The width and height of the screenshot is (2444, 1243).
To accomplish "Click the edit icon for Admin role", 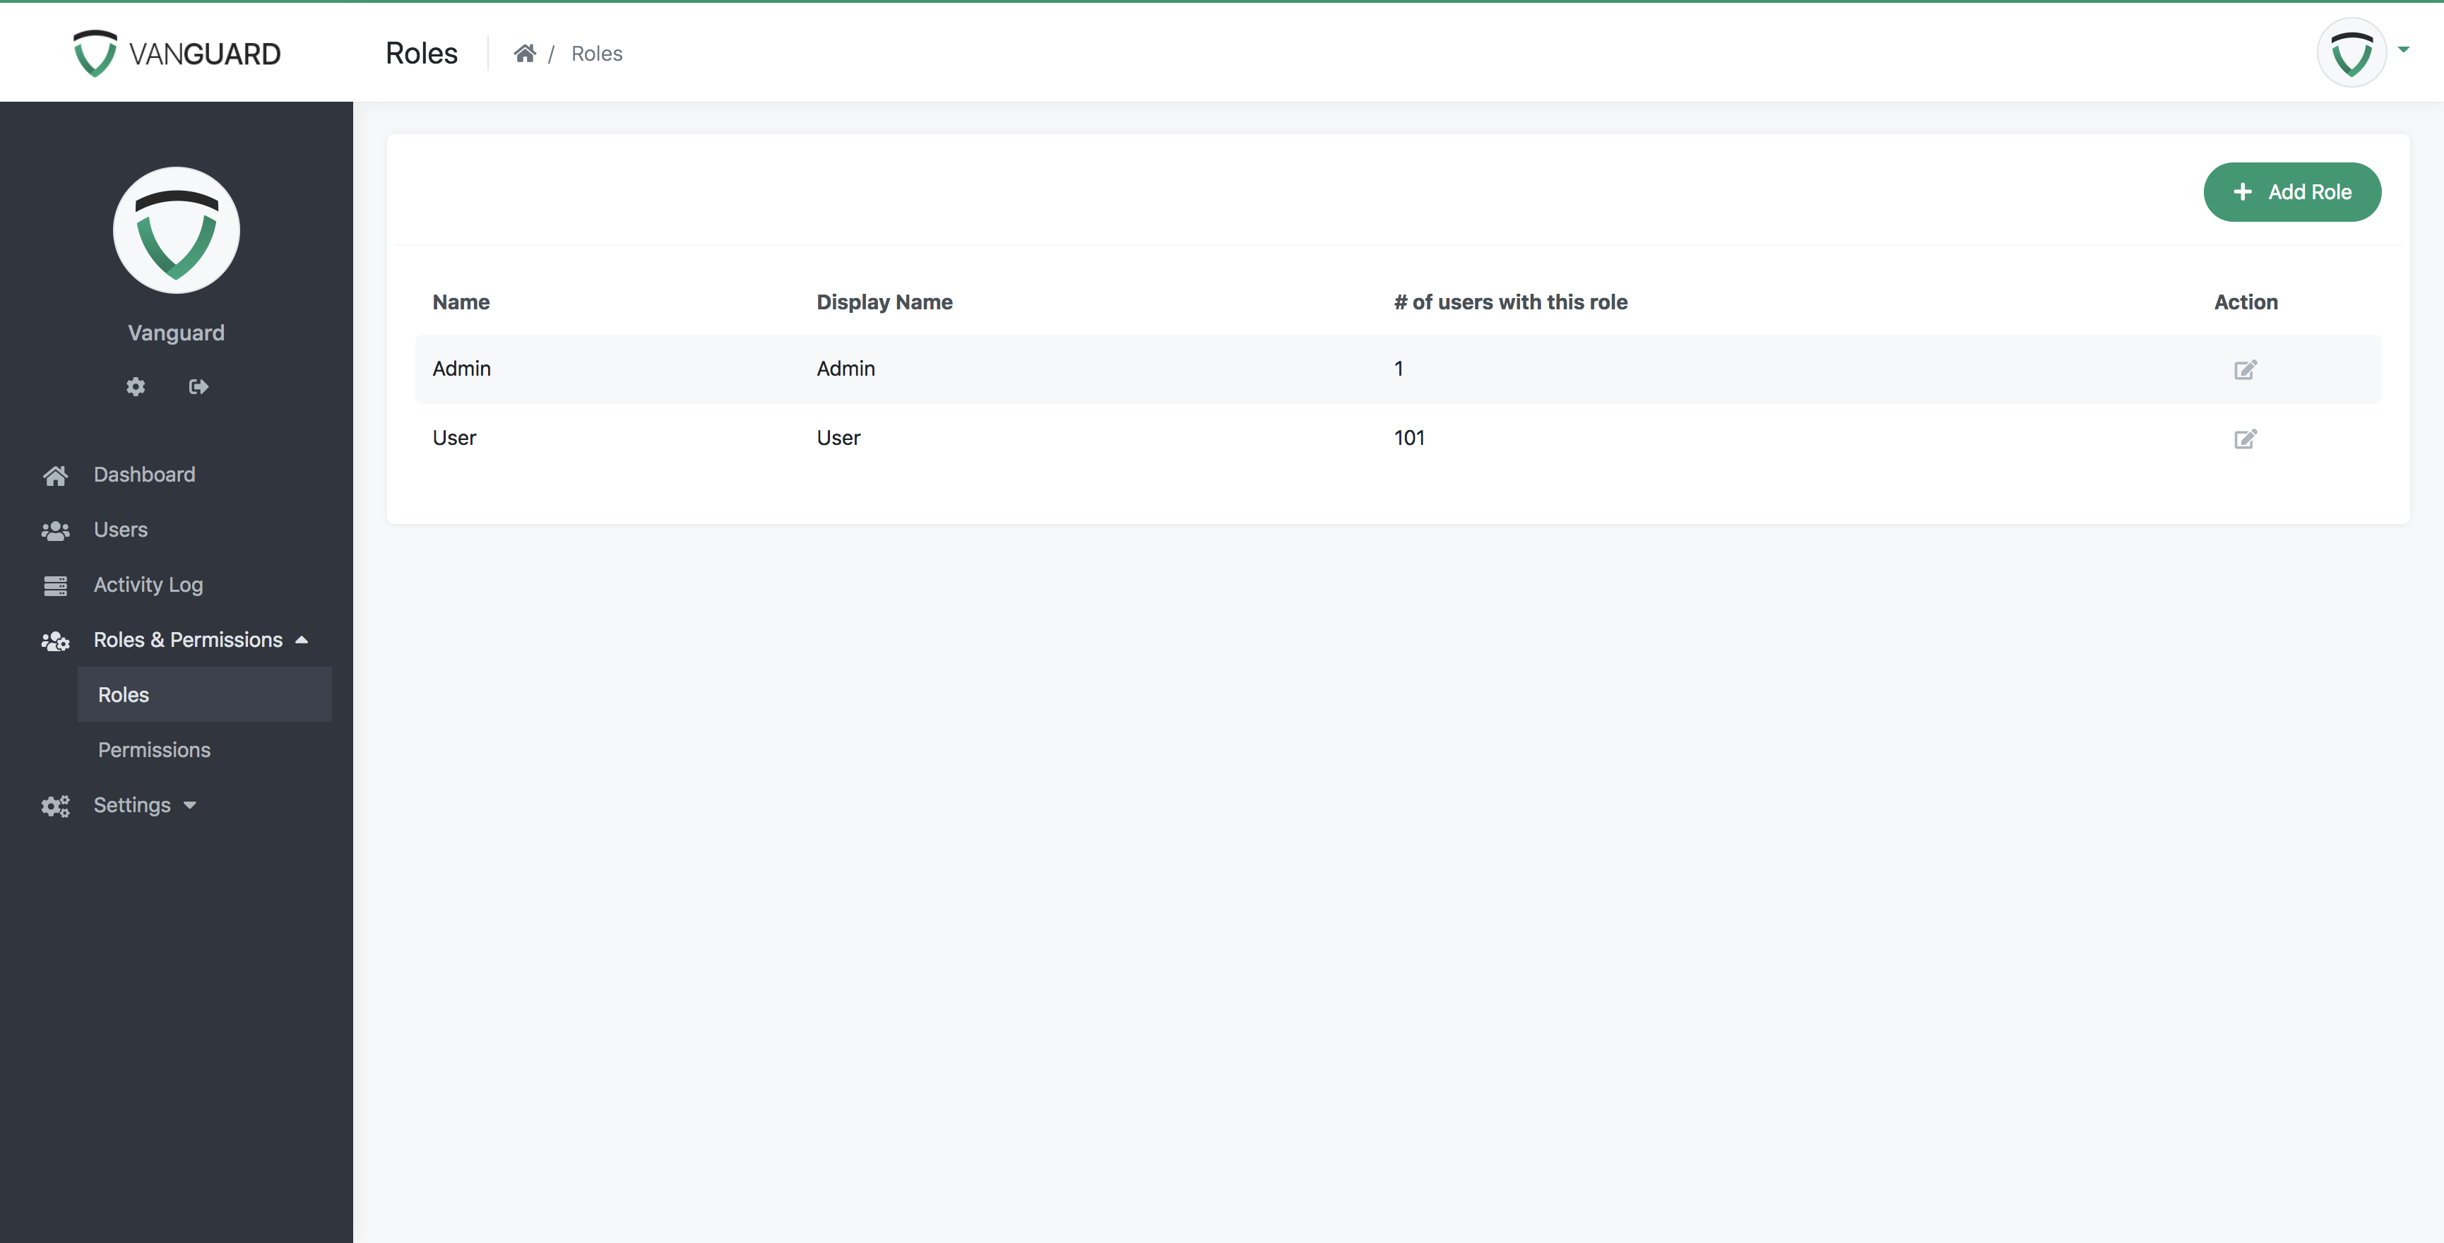I will tap(2244, 369).
